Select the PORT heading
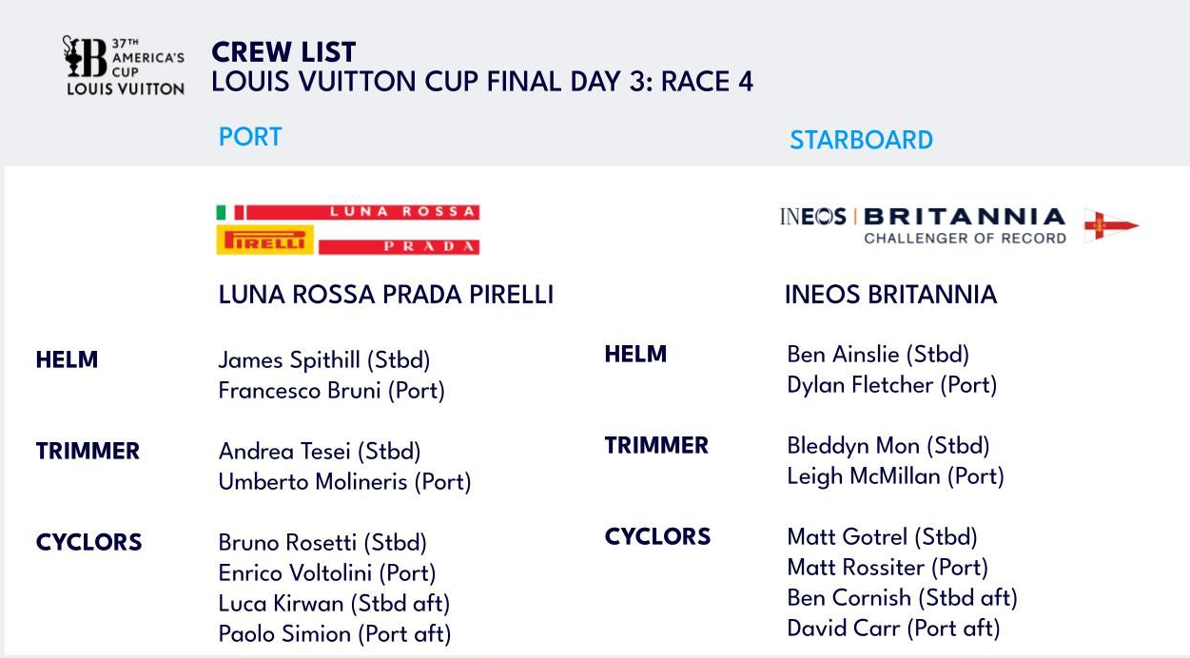1190x658 pixels. point(250,137)
